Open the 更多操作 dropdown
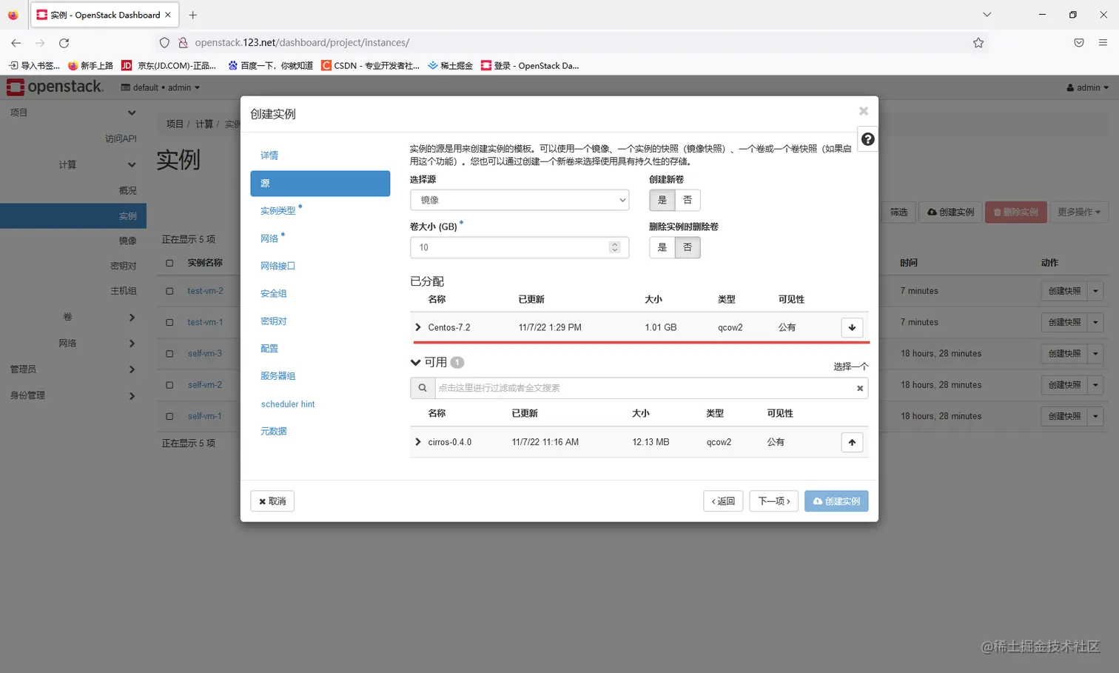The width and height of the screenshot is (1119, 673). click(x=1079, y=212)
